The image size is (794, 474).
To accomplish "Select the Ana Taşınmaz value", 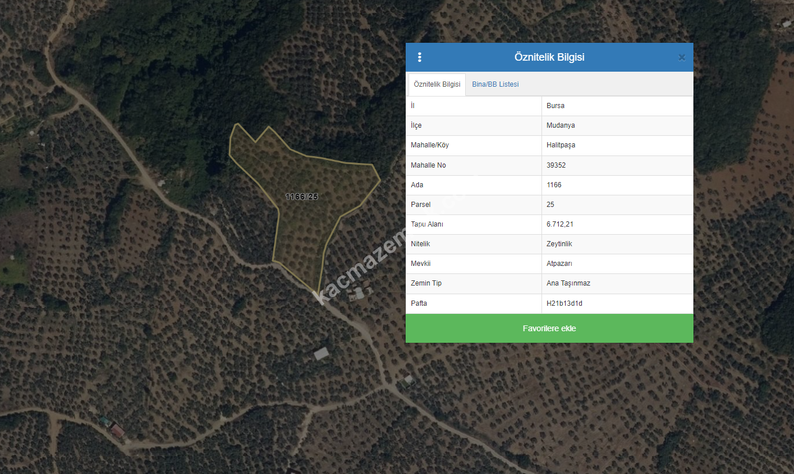I will pyautogui.click(x=568, y=283).
